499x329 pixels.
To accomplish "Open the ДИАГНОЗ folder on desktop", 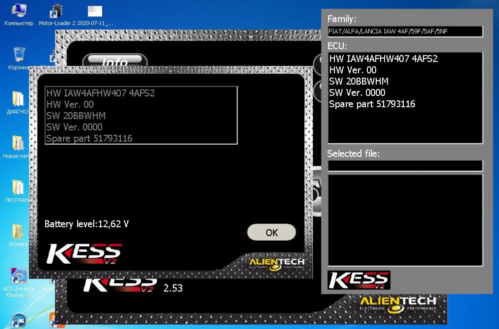I will click(17, 102).
